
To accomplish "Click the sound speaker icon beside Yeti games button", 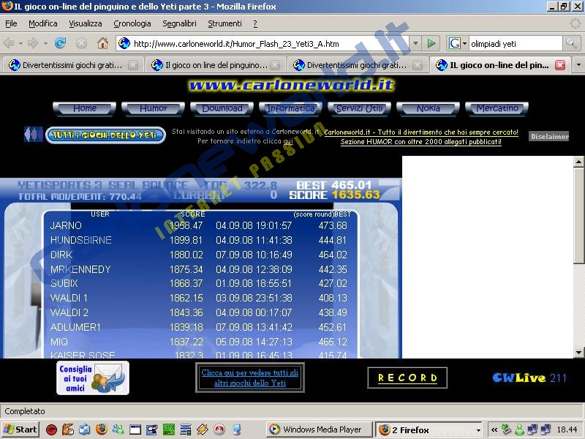I will click(33, 135).
